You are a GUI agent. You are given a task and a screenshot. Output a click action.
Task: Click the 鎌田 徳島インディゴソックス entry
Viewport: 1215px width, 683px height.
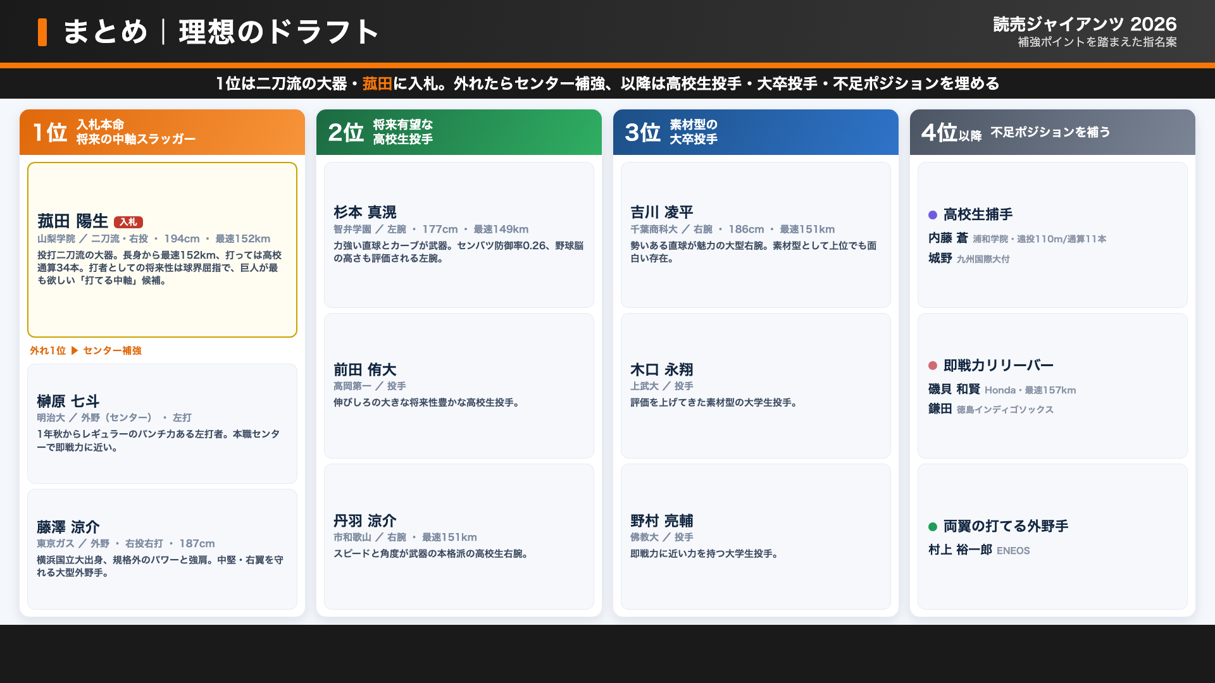[991, 409]
